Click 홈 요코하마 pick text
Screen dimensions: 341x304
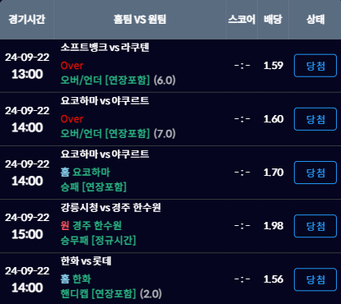[85, 173]
